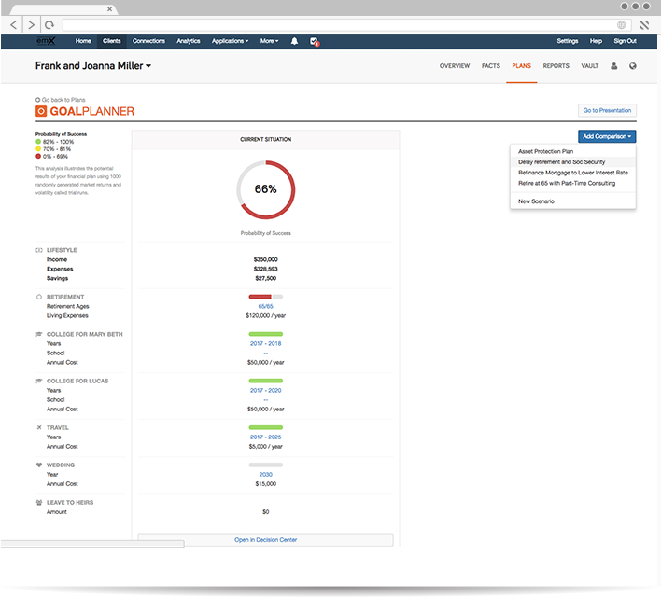
Task: Reload the page with refresh icon
Action: pyautogui.click(x=49, y=25)
